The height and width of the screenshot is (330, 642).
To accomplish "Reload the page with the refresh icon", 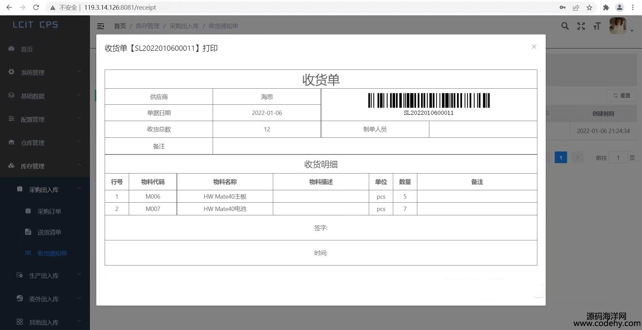I will tap(36, 7).
